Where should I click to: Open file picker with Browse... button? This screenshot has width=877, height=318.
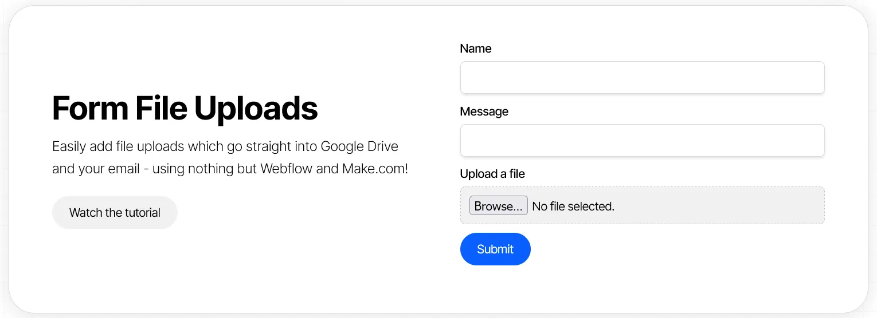(499, 206)
